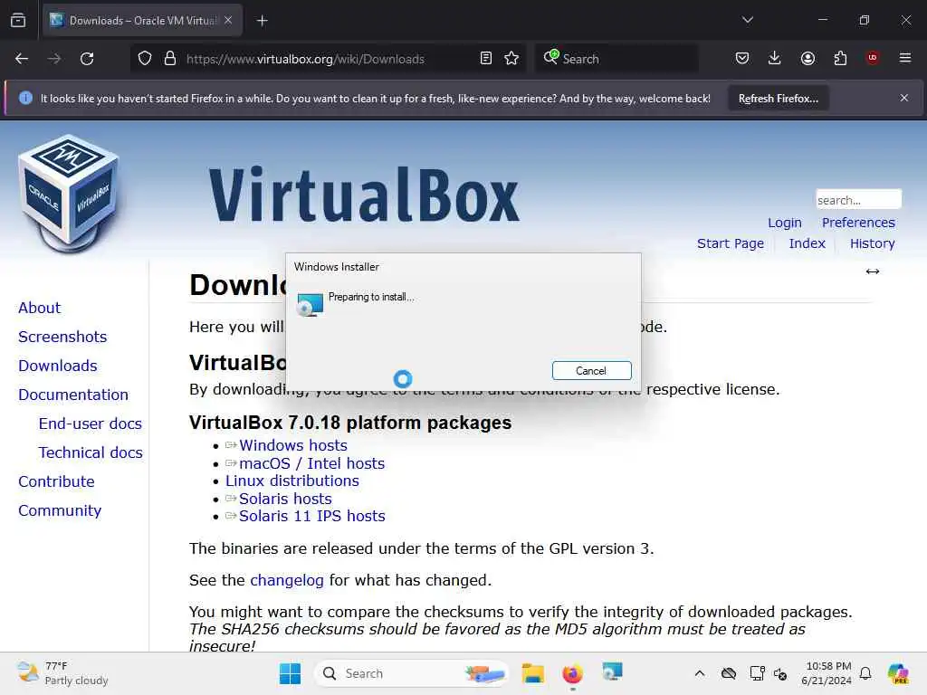
Task: Click the wide-mode double arrow icon
Action: [x=873, y=271]
